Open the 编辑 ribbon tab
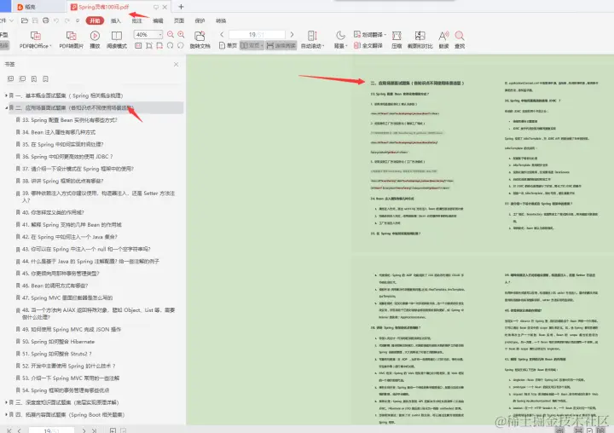Image resolution: width=614 pixels, height=433 pixels. point(158,20)
